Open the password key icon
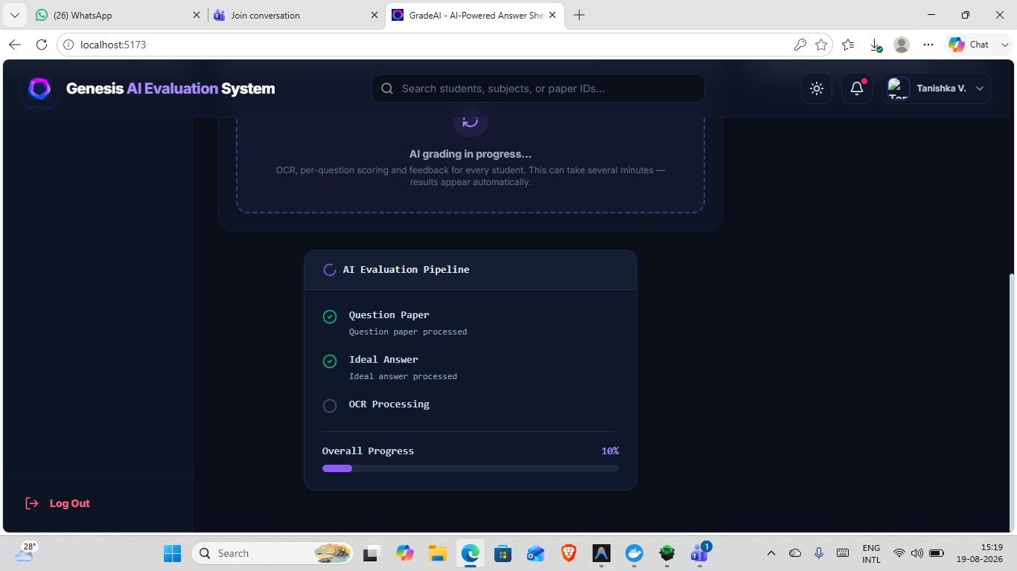1017x571 pixels. tap(800, 45)
